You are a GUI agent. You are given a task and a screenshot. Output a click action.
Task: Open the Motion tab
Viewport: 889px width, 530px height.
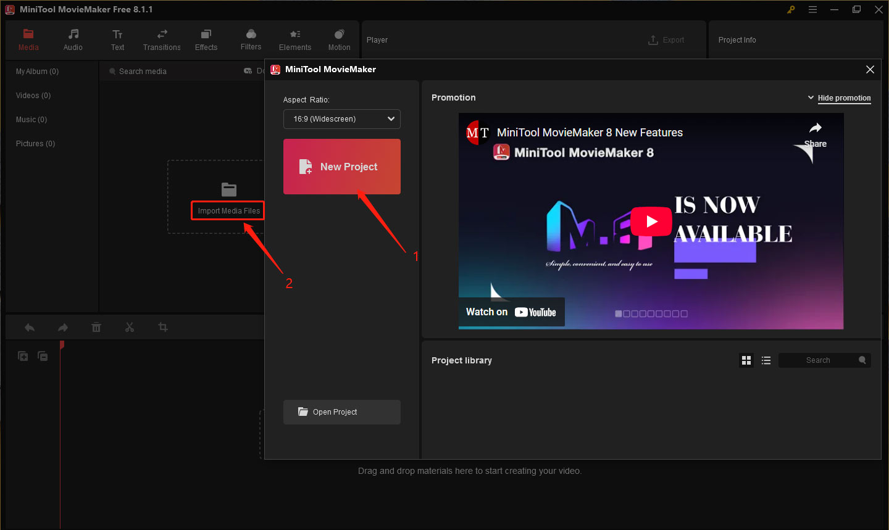[339, 39]
